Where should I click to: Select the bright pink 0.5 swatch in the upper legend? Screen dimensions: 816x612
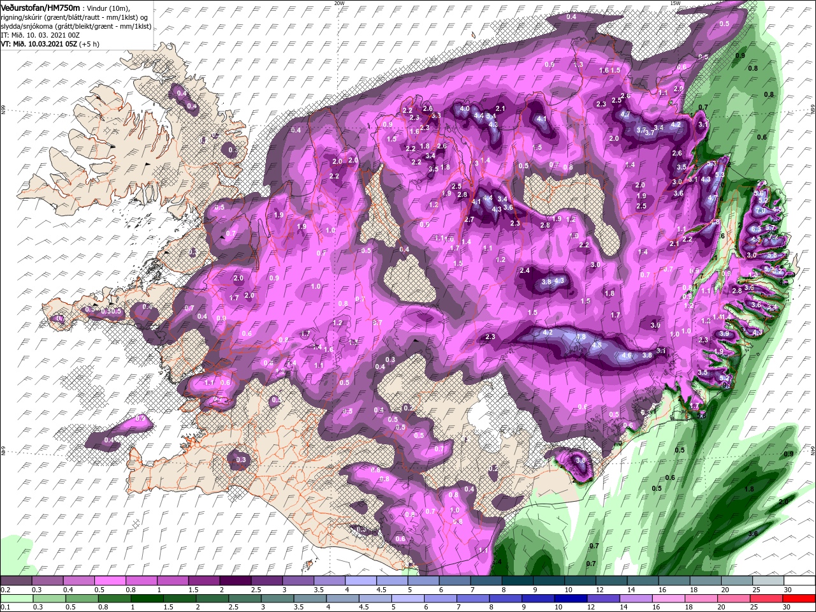tap(110, 581)
